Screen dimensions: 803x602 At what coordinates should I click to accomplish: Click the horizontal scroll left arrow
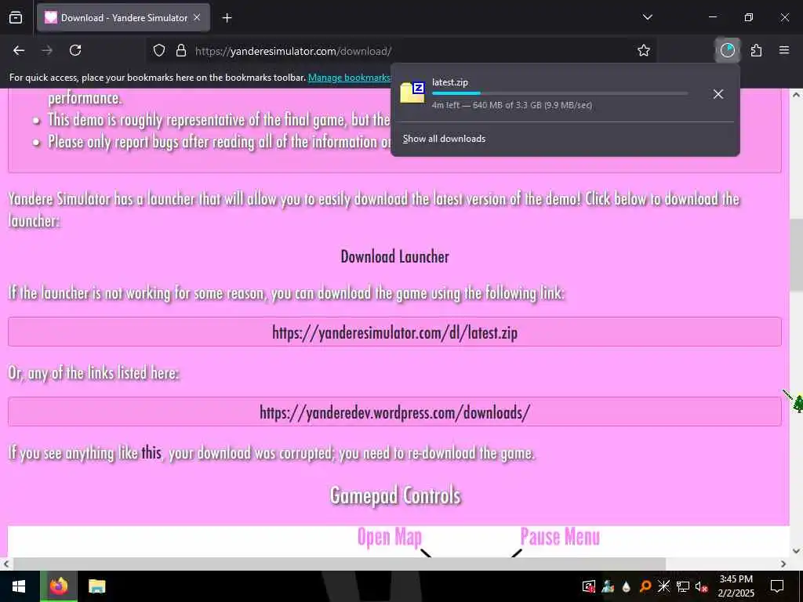tap(5, 564)
